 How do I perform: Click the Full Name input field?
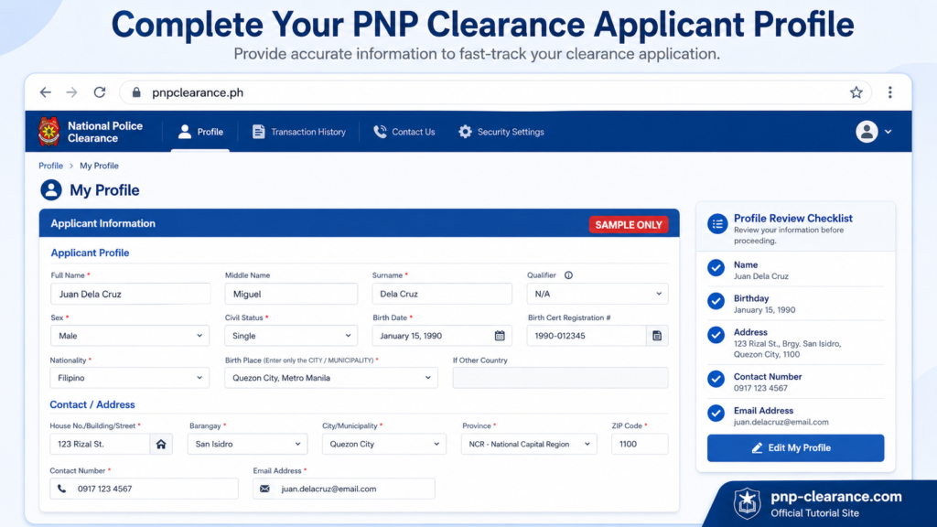130,294
